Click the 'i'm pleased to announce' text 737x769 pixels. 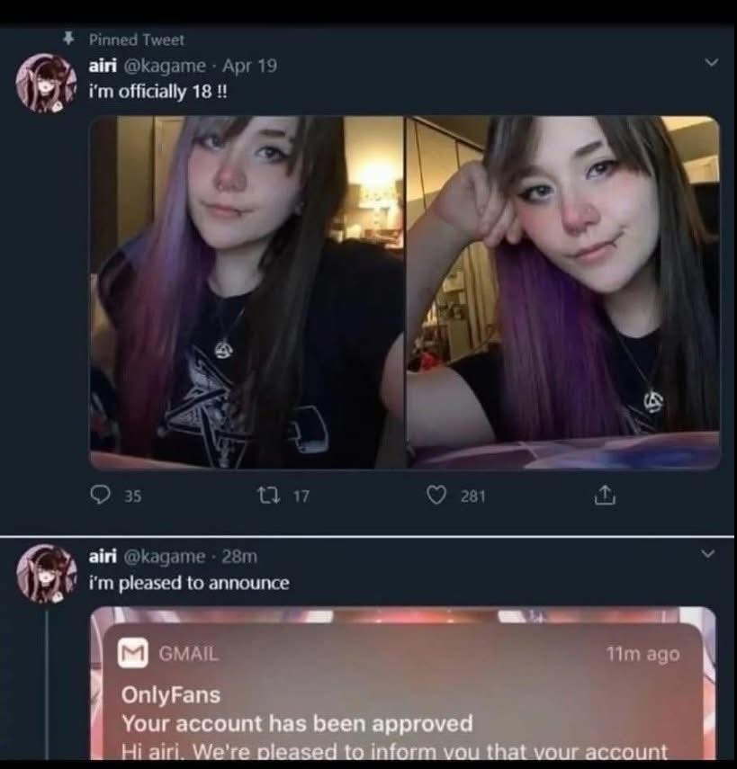pos(189,583)
